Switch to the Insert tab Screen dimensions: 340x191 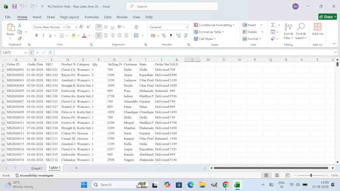click(x=37, y=17)
